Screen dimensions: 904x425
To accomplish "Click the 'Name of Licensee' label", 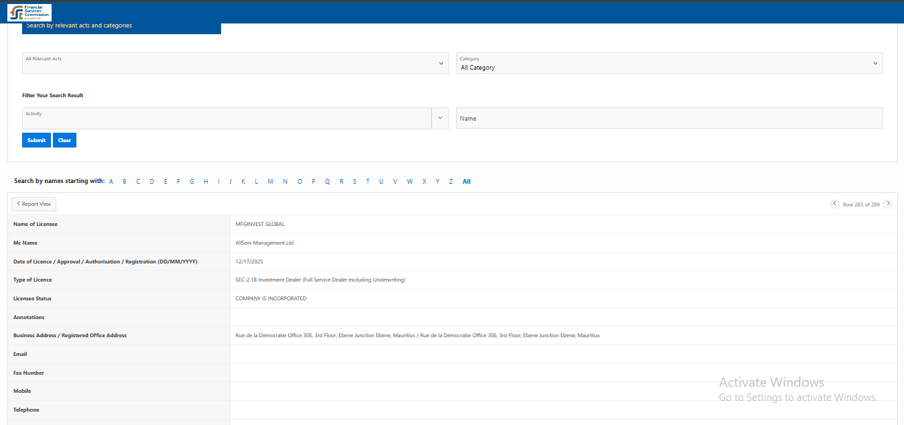I will tap(36, 224).
